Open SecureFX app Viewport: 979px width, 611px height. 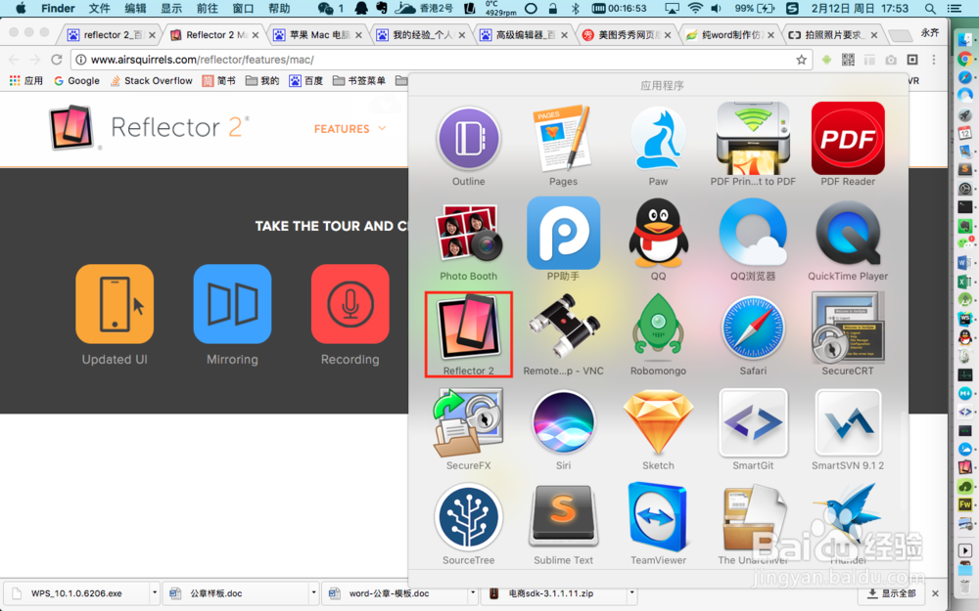468,422
